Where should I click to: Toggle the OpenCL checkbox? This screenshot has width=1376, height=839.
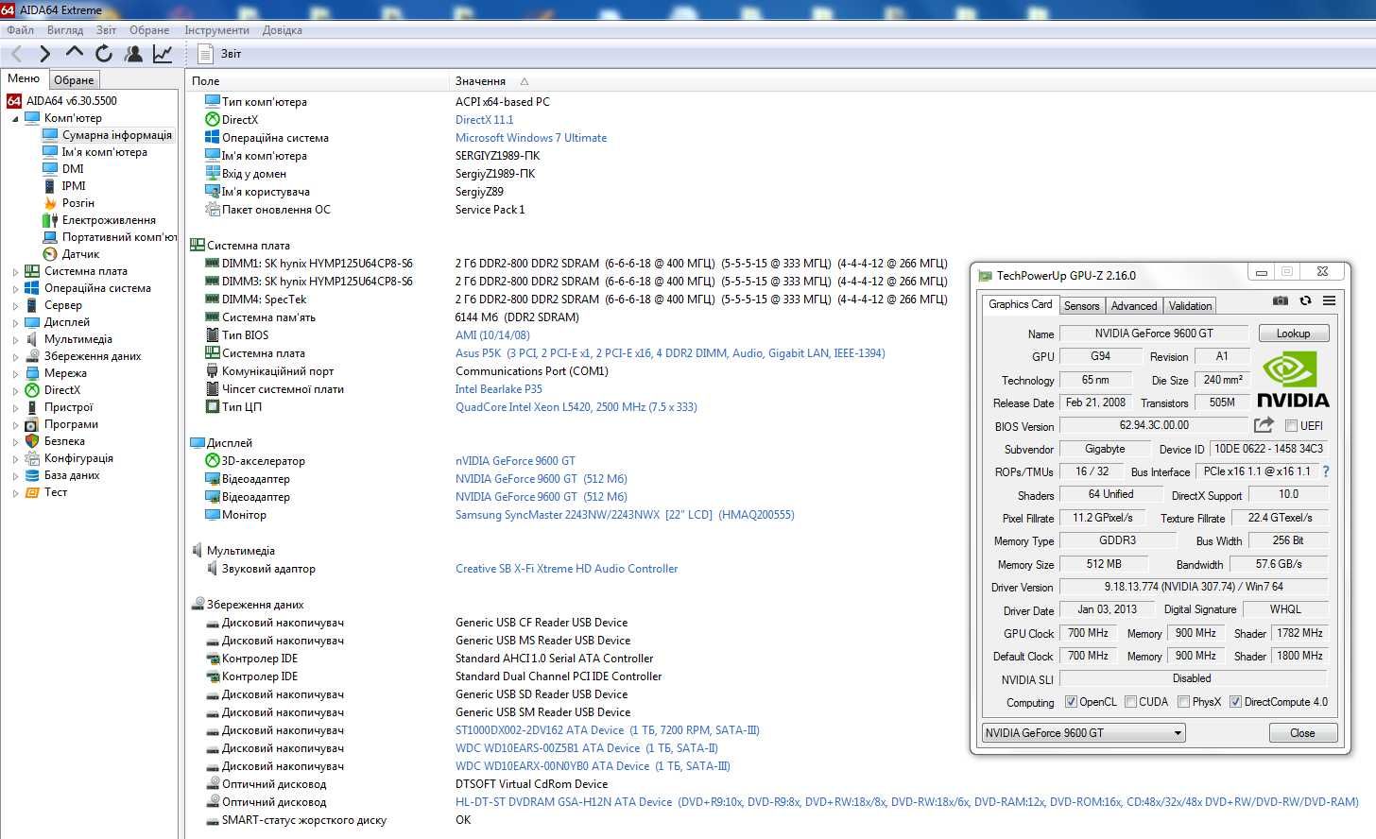1071,702
